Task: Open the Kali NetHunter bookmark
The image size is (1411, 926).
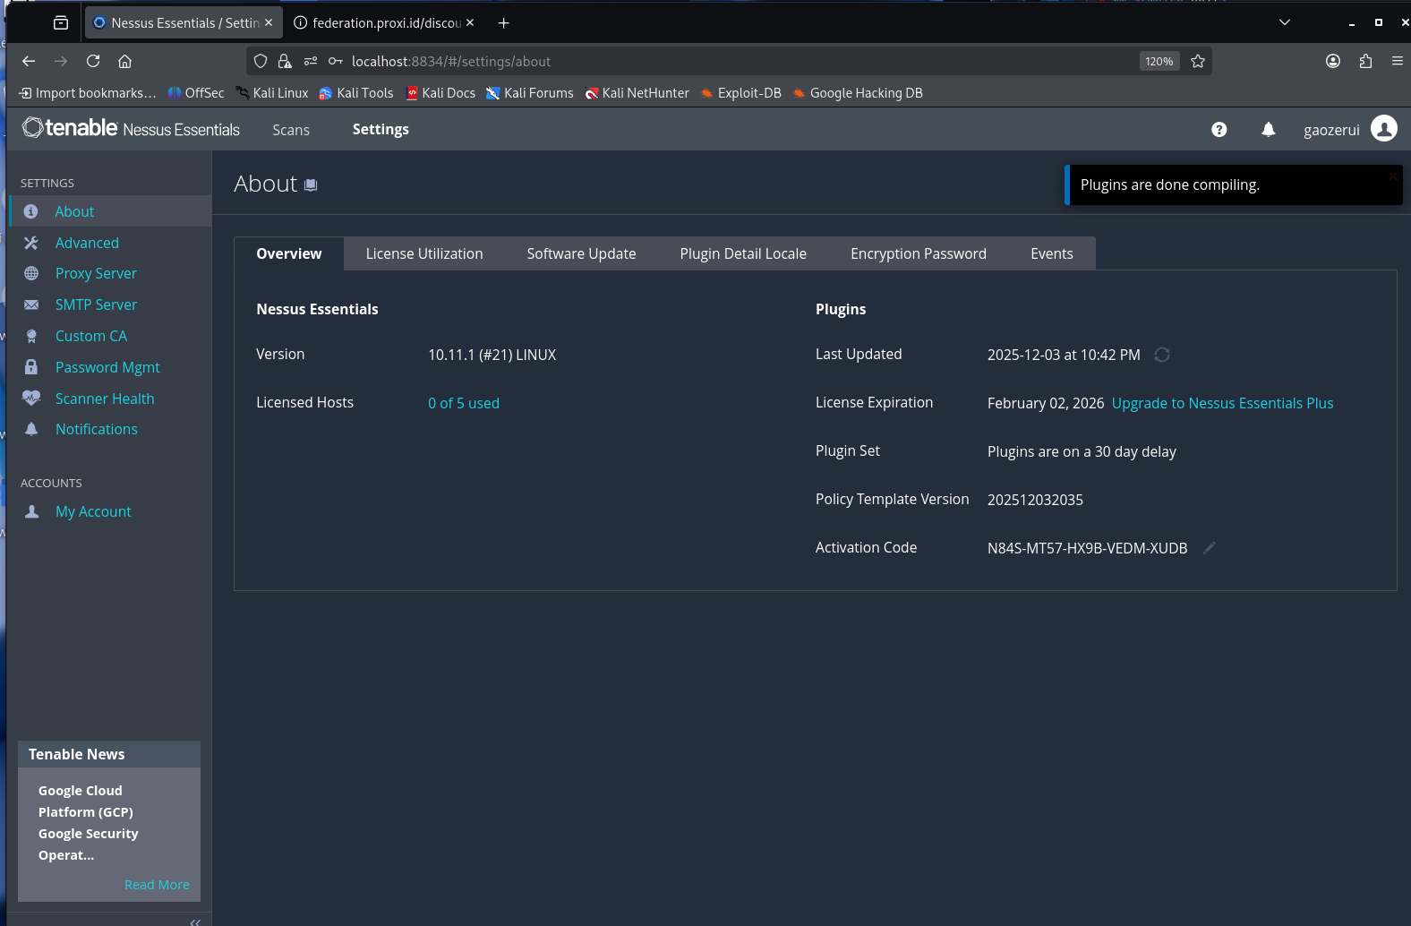Action: pos(637,93)
